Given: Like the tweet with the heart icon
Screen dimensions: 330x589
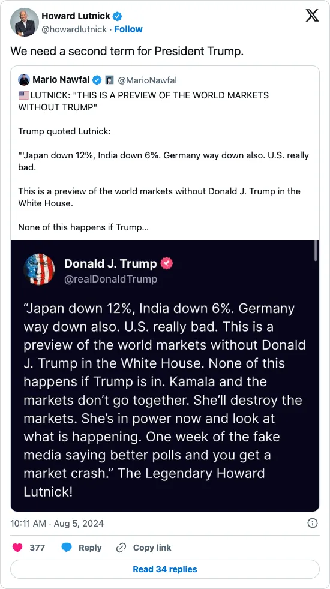Looking at the screenshot, I should pyautogui.click(x=17, y=548).
